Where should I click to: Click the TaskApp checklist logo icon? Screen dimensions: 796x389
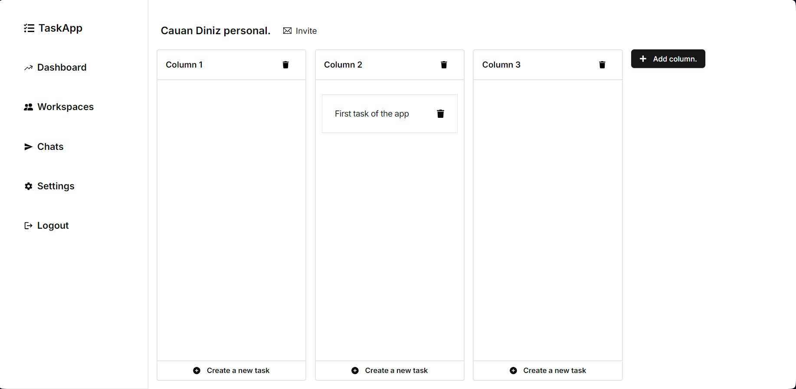pyautogui.click(x=29, y=28)
